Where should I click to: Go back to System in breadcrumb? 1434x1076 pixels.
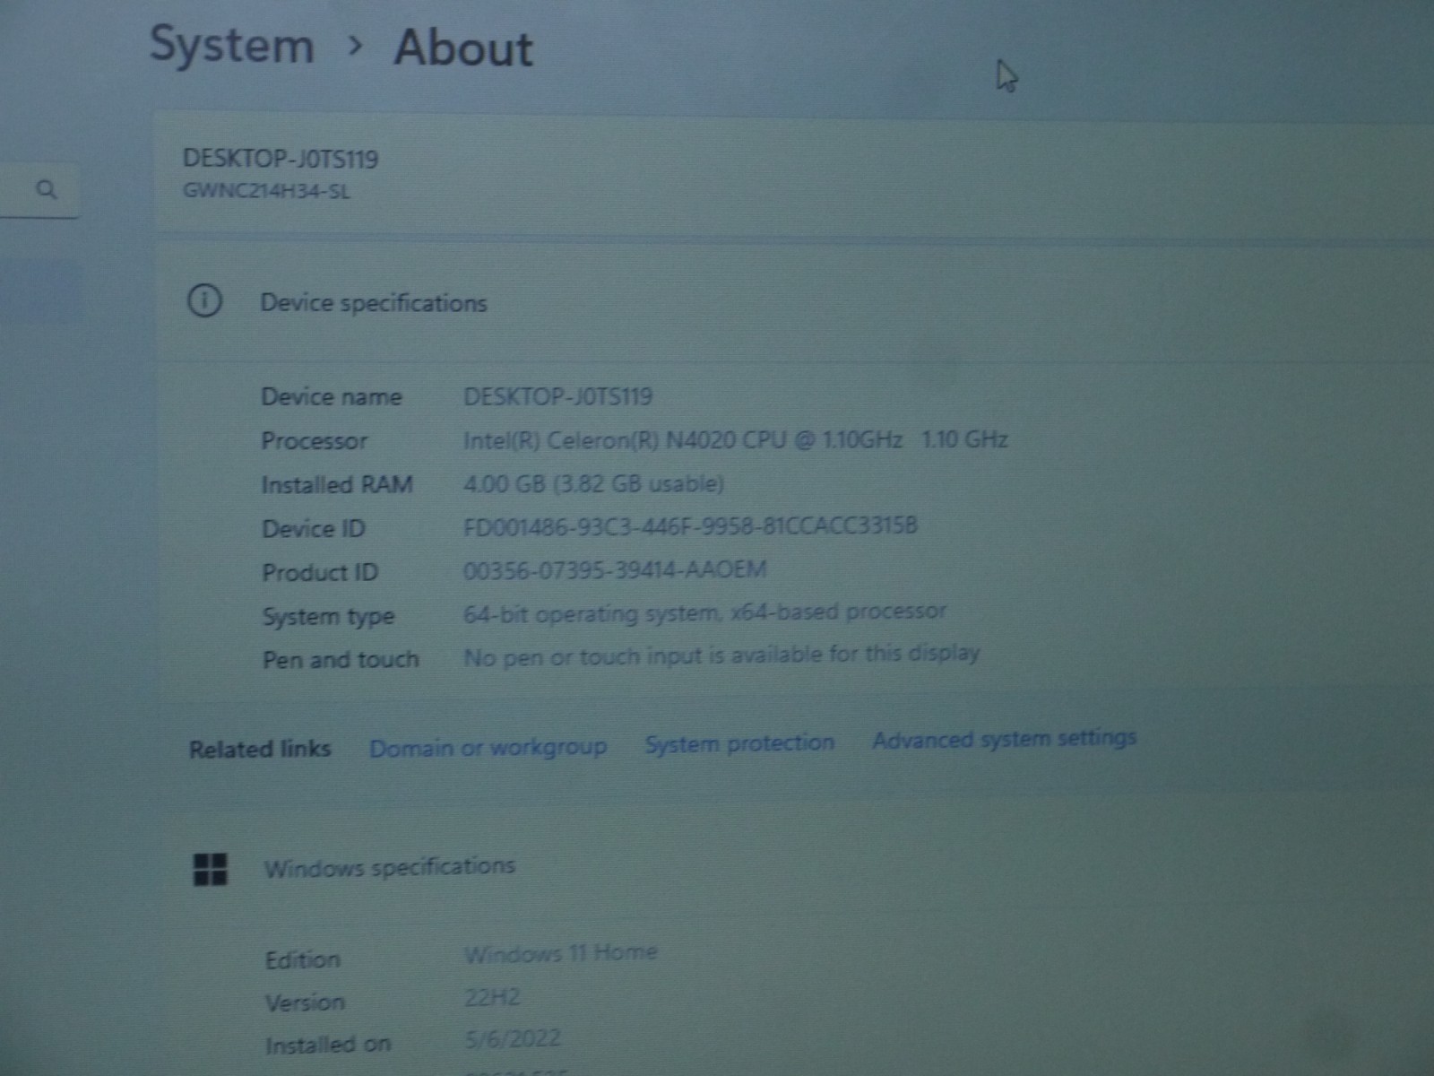(231, 45)
